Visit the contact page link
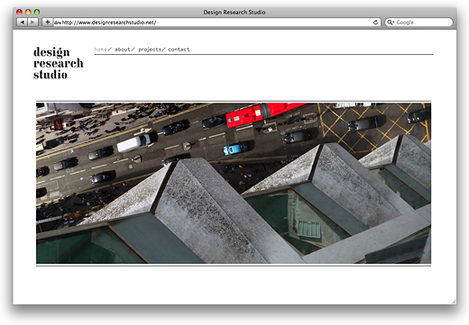 179,50
